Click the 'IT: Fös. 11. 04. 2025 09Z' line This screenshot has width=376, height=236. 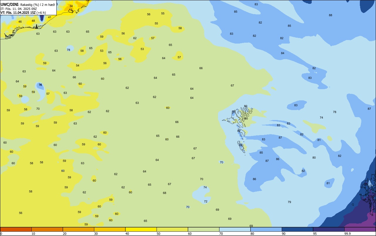[19, 9]
